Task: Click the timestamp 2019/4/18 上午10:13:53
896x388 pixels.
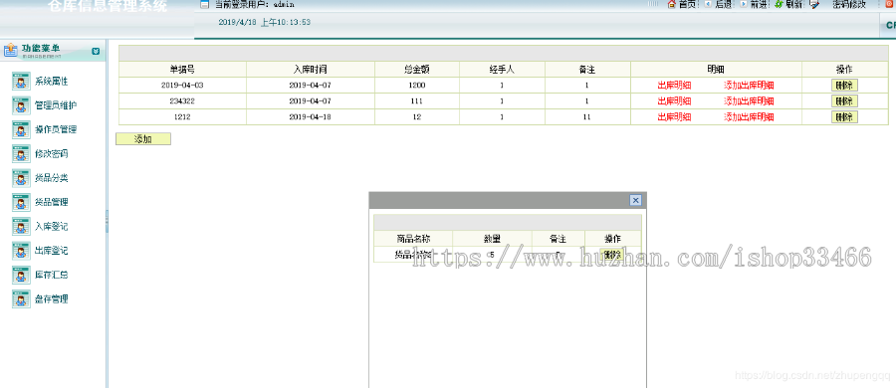Action: tap(265, 22)
